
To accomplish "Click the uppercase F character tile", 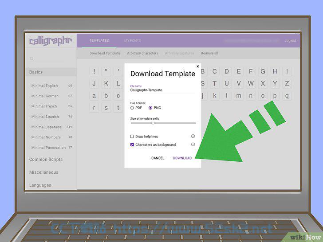I will click(251, 71).
